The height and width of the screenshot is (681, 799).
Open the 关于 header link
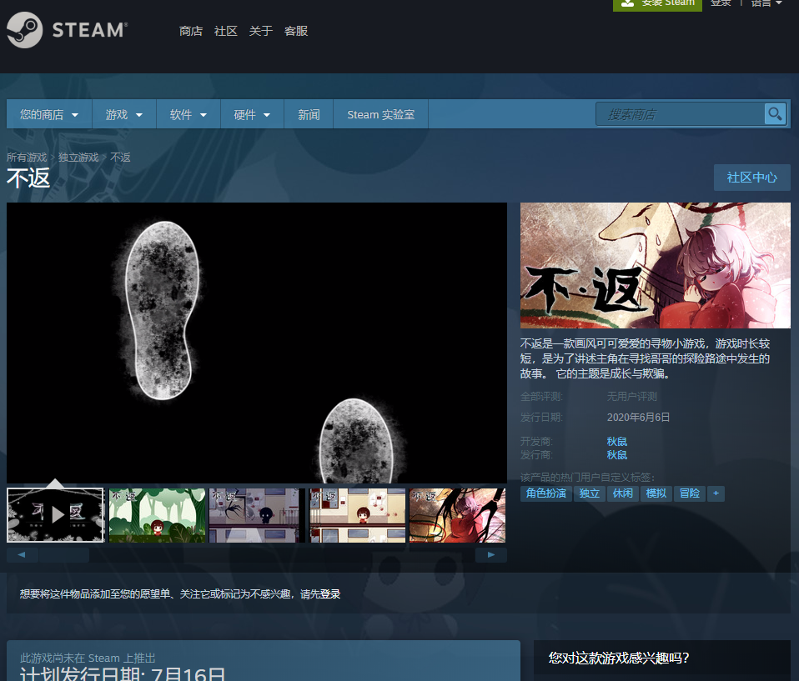click(x=261, y=31)
